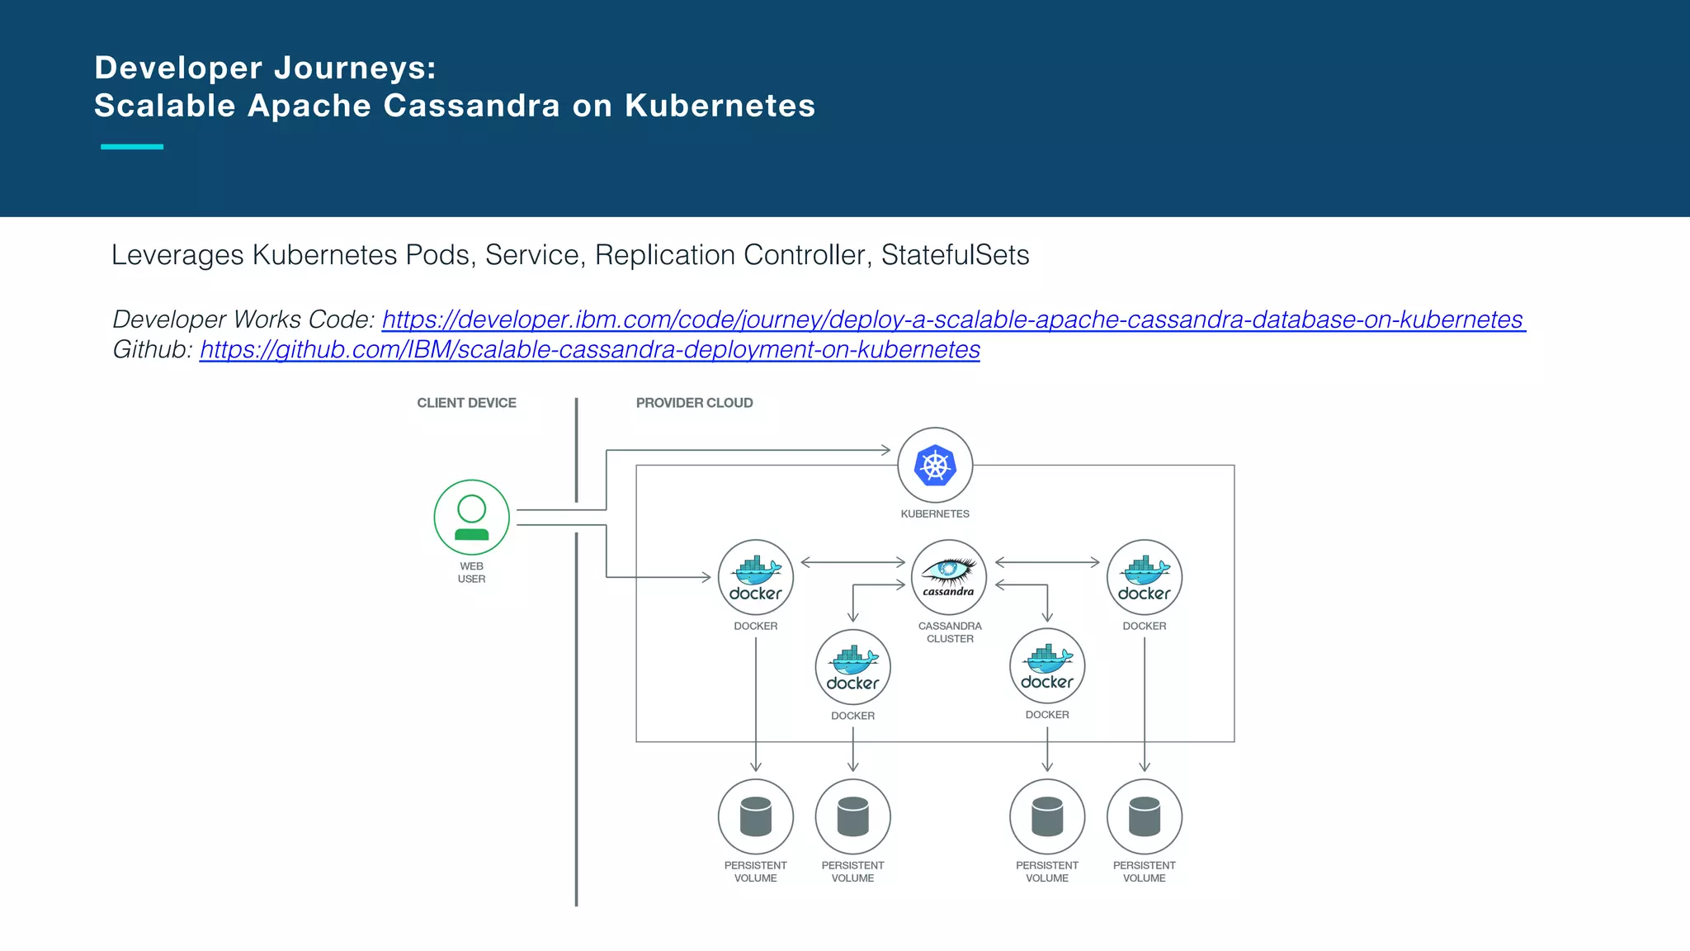Click the CLIENT DEVICE heading
The image size is (1690, 951).
click(x=466, y=403)
